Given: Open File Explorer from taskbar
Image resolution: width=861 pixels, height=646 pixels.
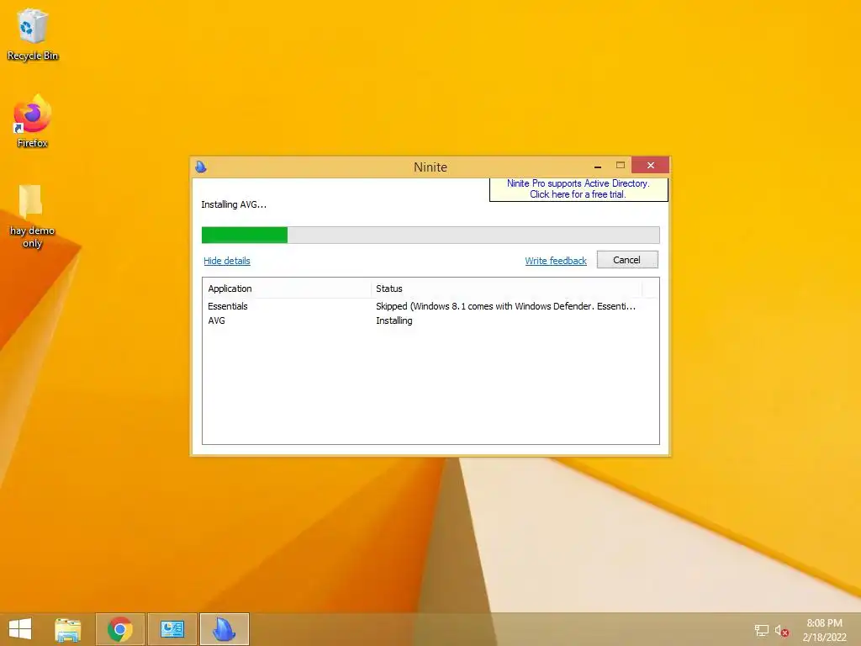Looking at the screenshot, I should pyautogui.click(x=67, y=629).
